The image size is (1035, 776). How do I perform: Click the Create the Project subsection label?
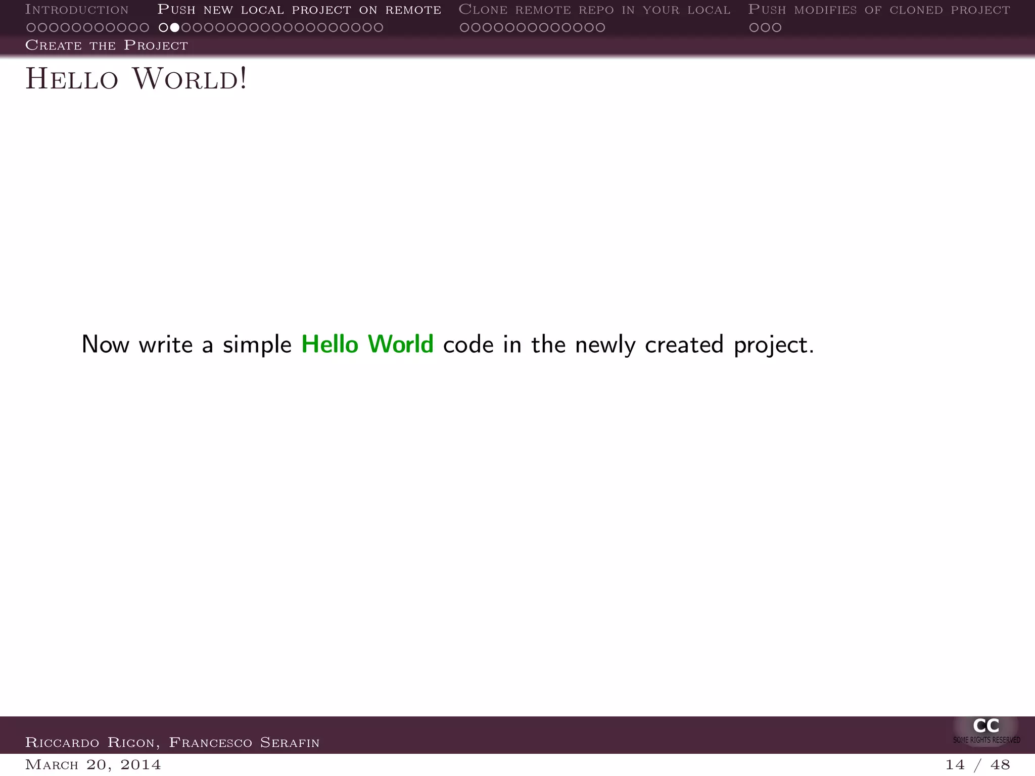pos(107,45)
